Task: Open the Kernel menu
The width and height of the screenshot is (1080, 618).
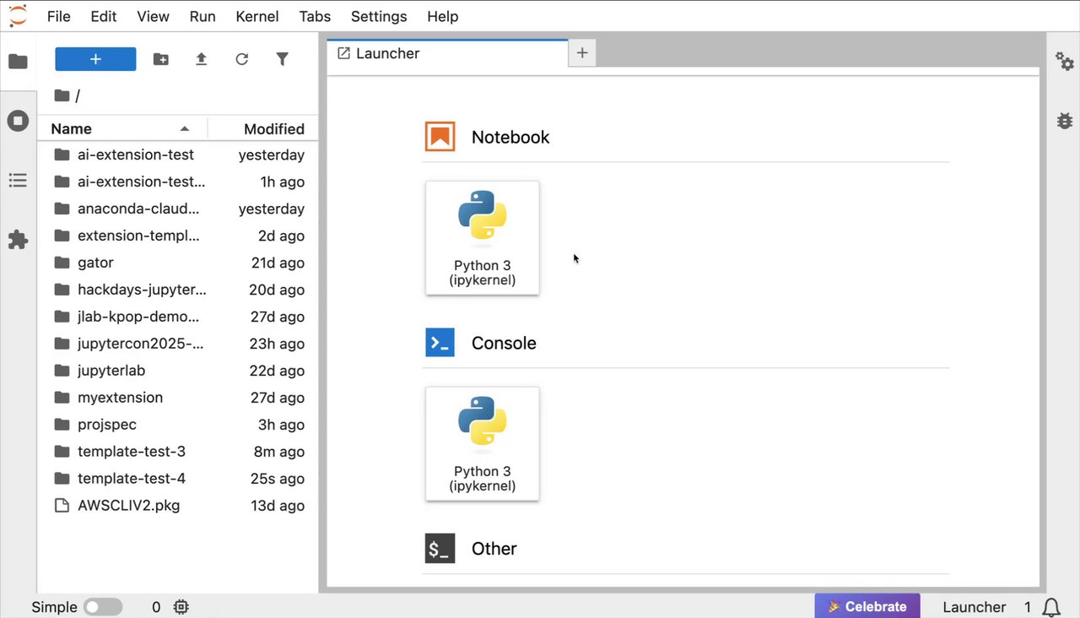Action: point(257,16)
